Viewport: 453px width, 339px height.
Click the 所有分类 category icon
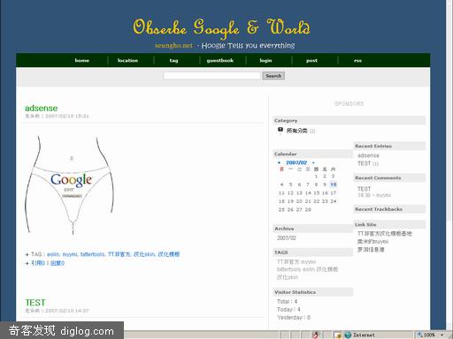(x=280, y=130)
